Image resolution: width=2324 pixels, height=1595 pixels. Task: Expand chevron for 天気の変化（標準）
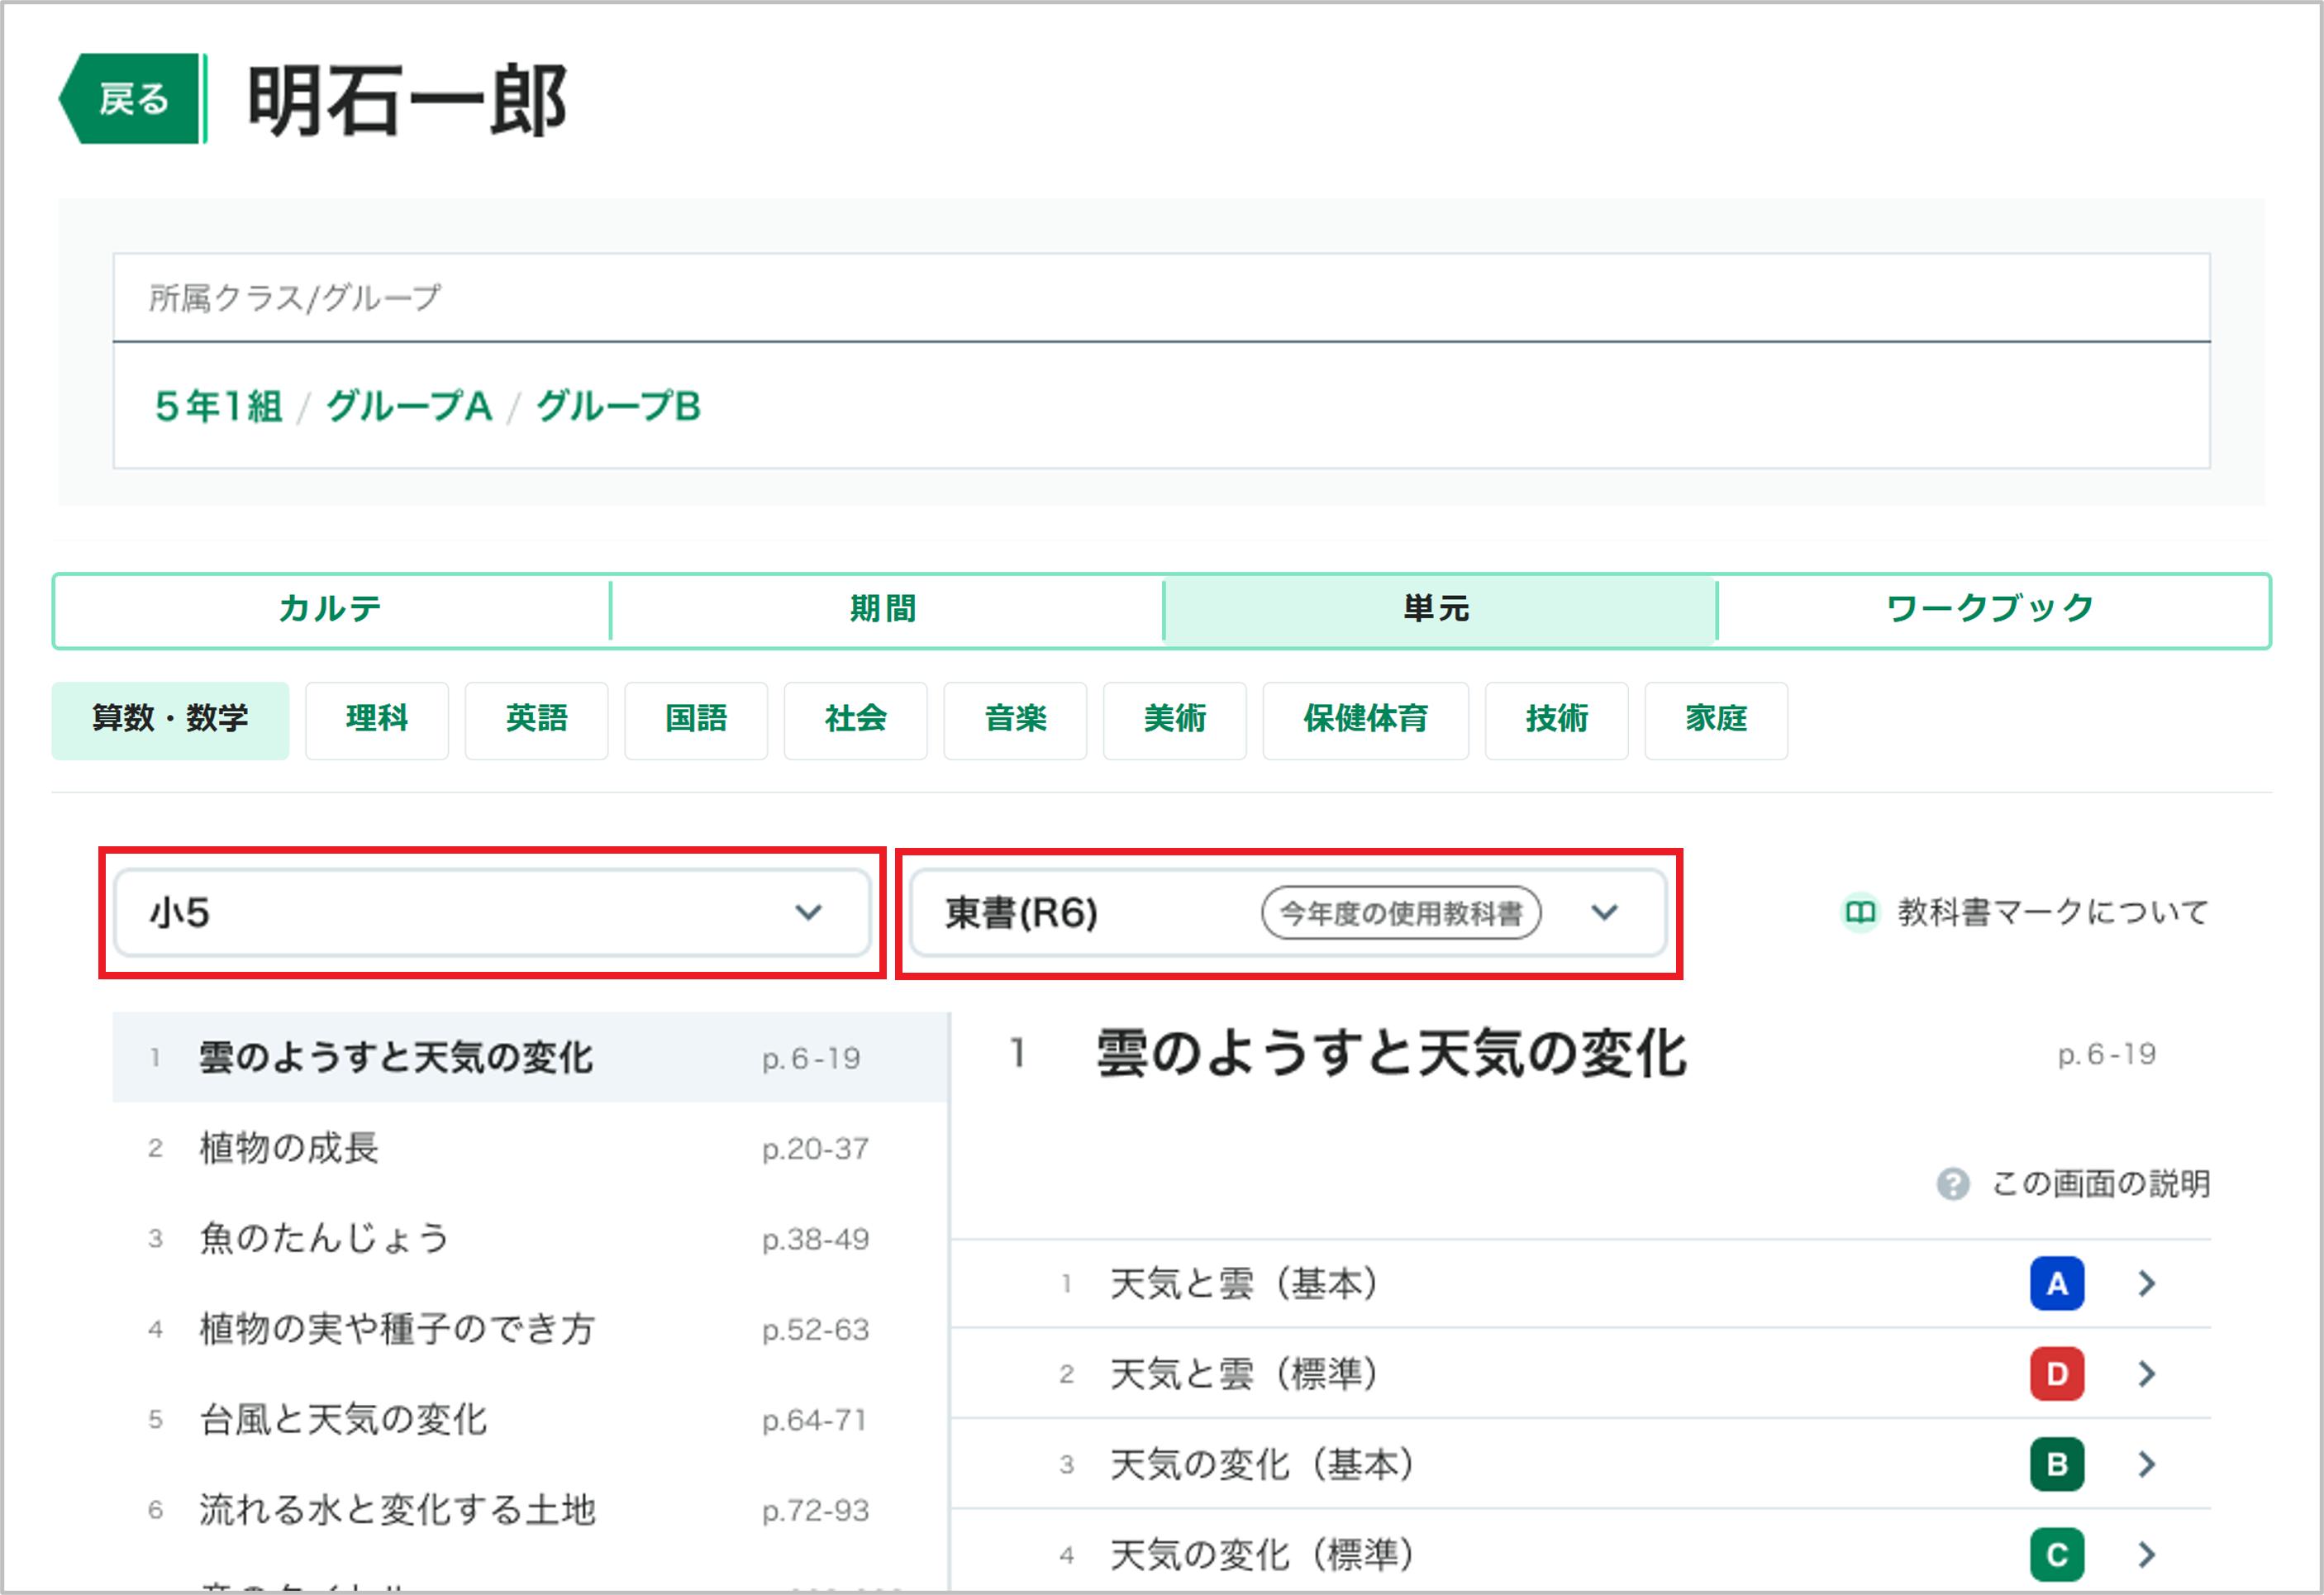click(2147, 1555)
